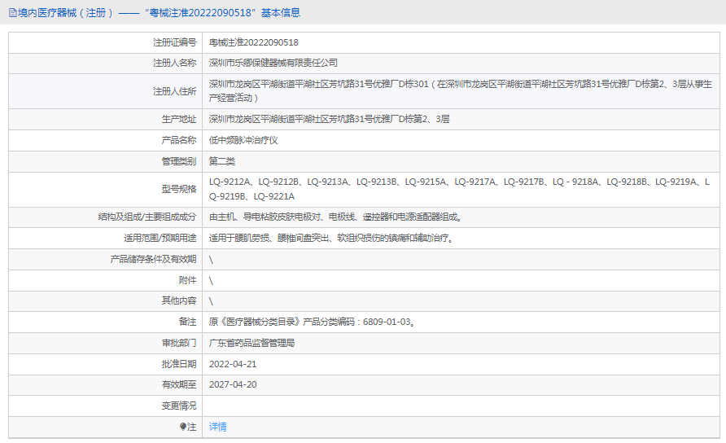Screen dimensions: 726x443
Task: Select the model list starting LQ-9212A
Action: point(459,189)
